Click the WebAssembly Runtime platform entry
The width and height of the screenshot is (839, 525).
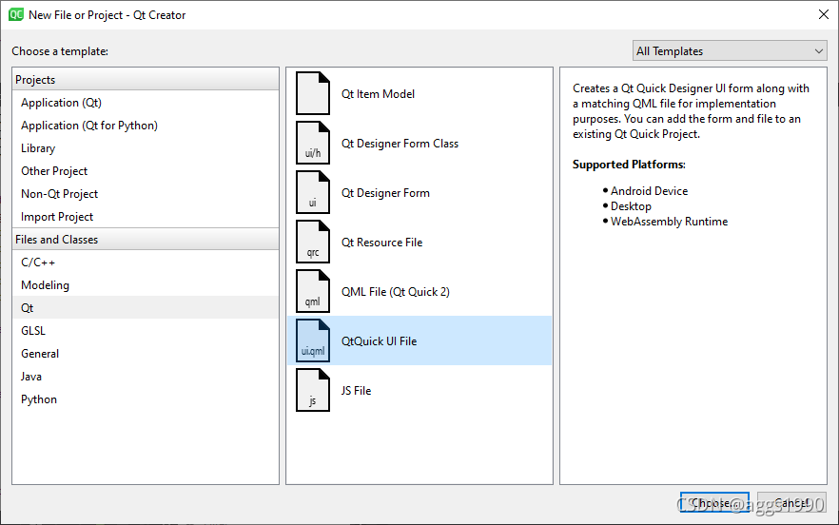point(669,222)
